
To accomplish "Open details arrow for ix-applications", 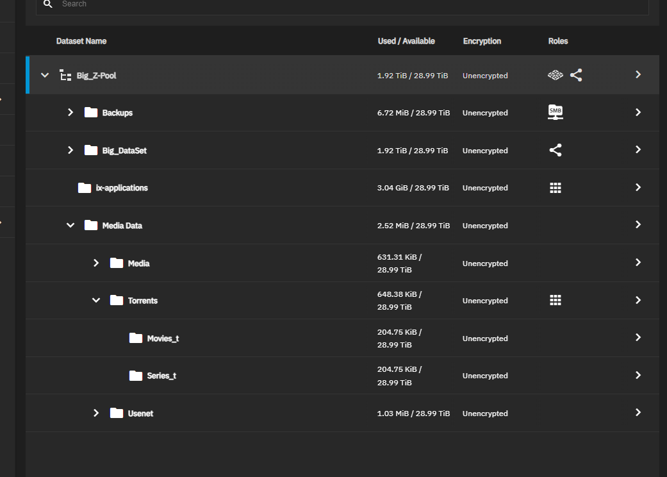I will [x=638, y=187].
